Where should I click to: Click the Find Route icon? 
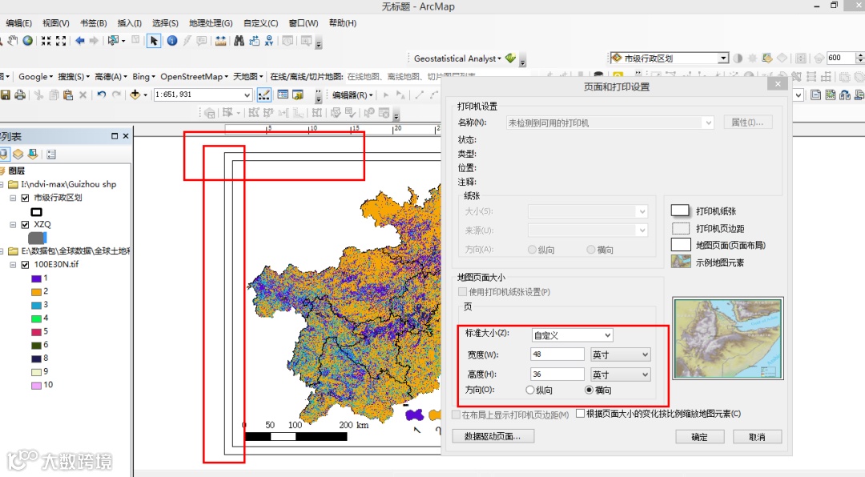[x=255, y=41]
